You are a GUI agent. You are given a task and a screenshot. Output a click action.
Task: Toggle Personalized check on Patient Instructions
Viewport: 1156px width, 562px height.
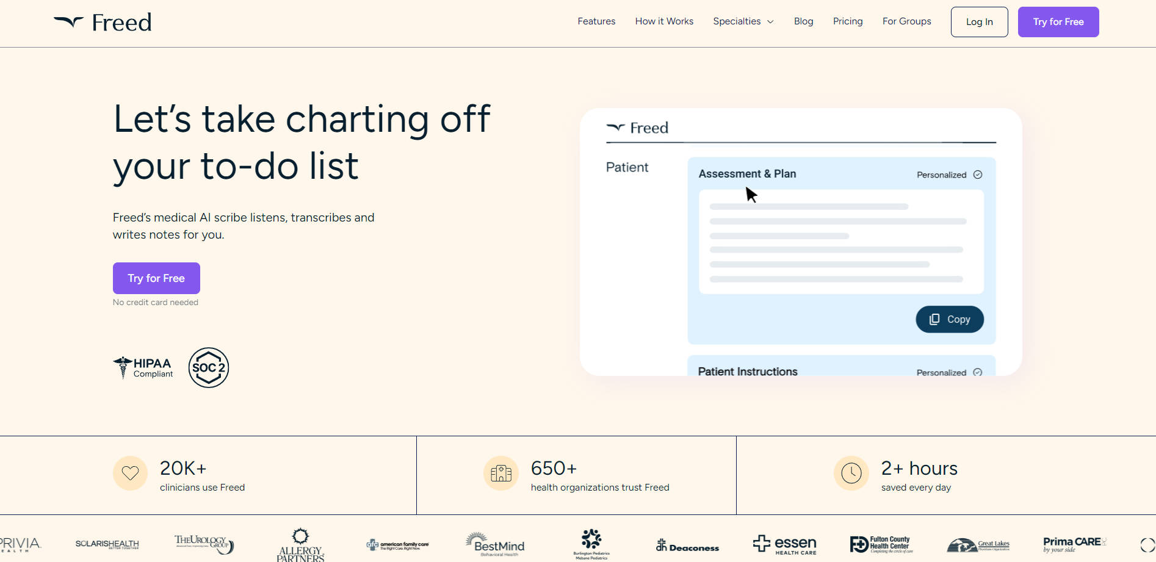[978, 372]
